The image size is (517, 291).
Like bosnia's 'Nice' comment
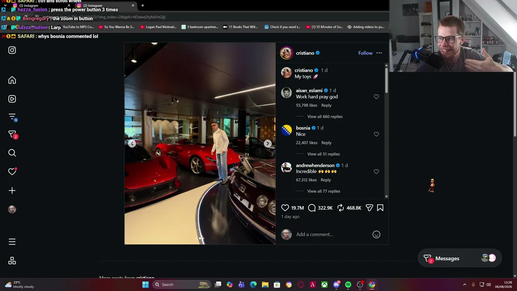click(x=376, y=134)
